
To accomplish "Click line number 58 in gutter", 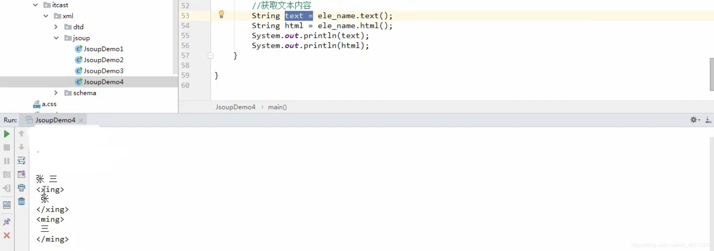I will click(185, 65).
